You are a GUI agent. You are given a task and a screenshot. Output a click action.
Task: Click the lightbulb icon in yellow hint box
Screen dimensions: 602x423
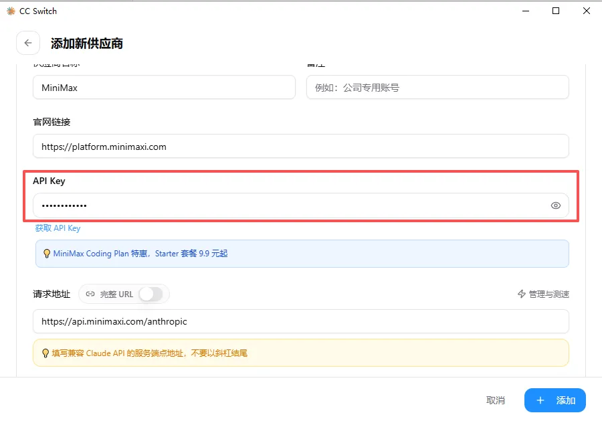pyautogui.click(x=45, y=353)
